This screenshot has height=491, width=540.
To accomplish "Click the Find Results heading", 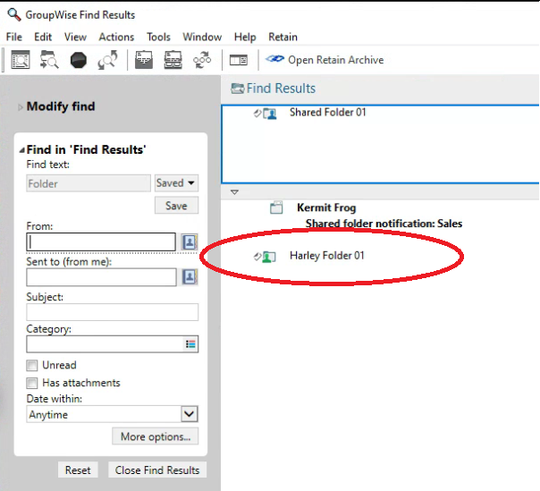I will click(x=281, y=89).
